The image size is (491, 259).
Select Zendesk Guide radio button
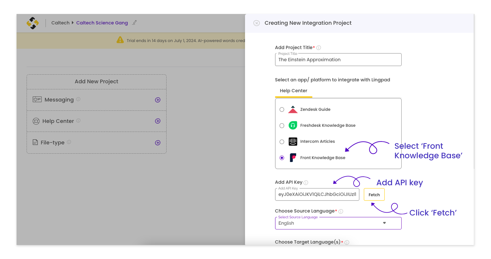282,110
